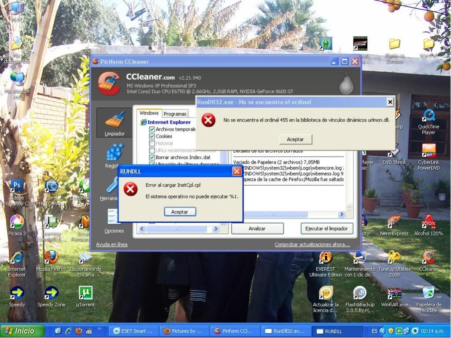The height and width of the screenshot is (338, 451).
Task: Click Aceptar in RUNDLL error dialog
Action: (180, 212)
